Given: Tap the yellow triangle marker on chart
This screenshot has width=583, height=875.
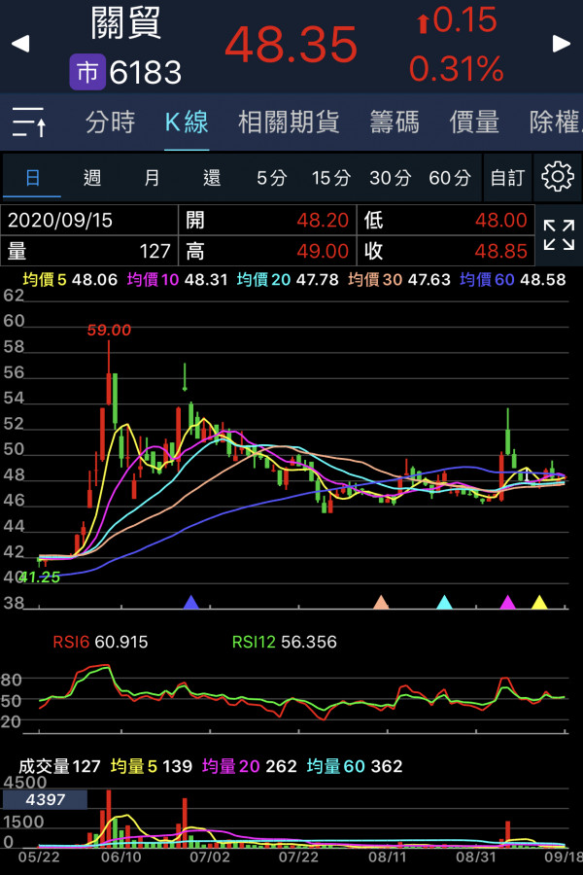Looking at the screenshot, I should (x=539, y=603).
